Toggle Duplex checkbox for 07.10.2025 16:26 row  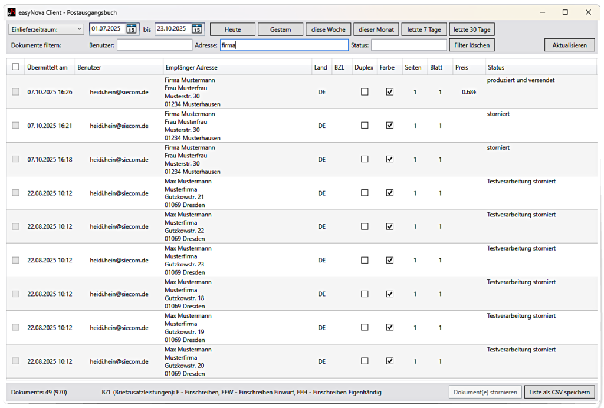(365, 92)
